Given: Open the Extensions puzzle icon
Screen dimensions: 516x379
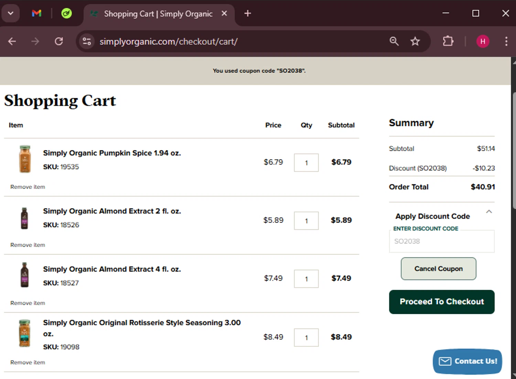Looking at the screenshot, I should [x=448, y=41].
